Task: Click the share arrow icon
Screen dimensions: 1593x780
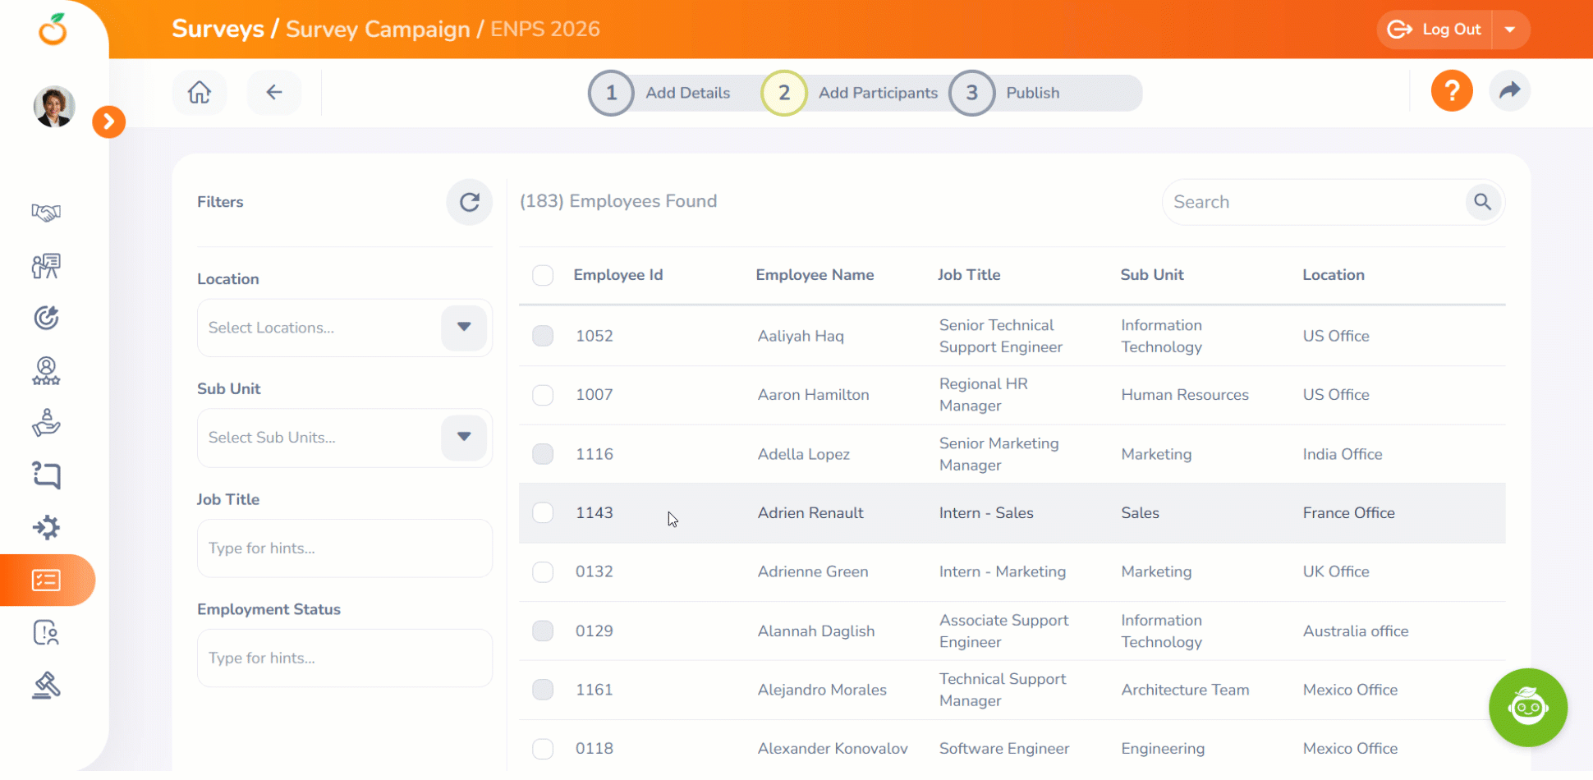Action: coord(1509,91)
